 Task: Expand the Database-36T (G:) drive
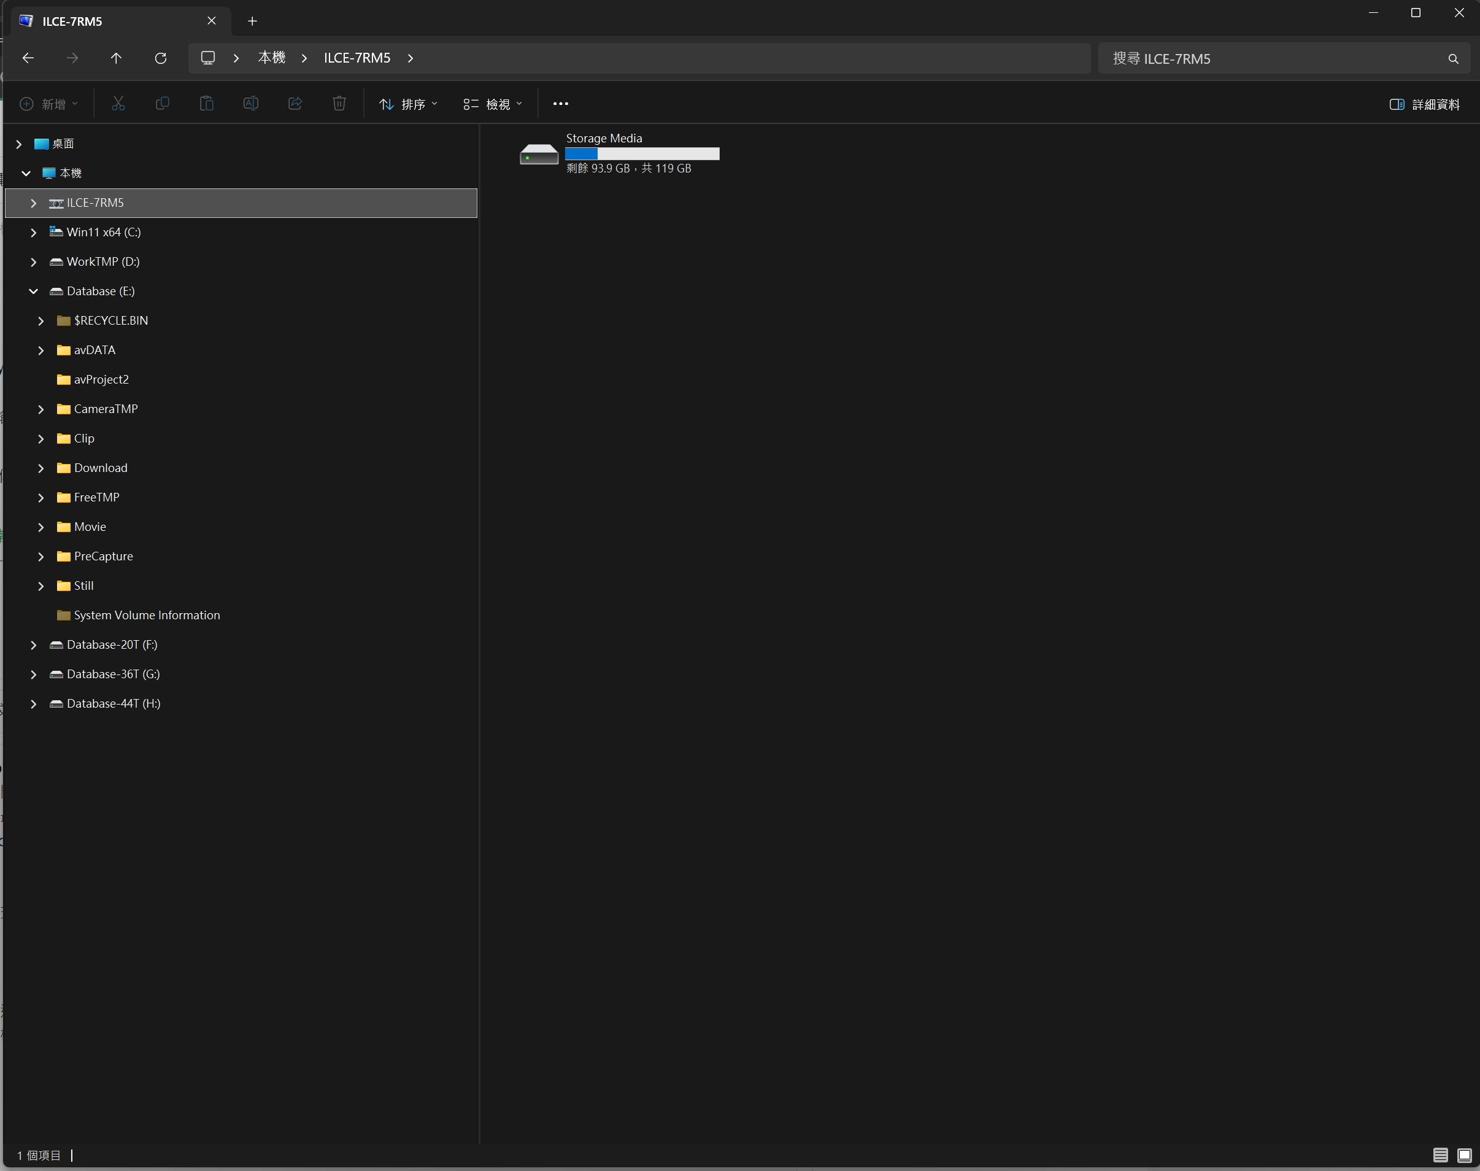click(x=34, y=674)
